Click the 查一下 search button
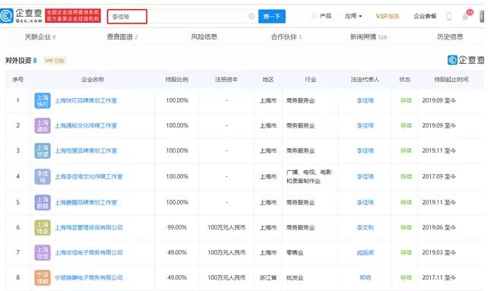Viewport: 494px width, 291px height. coord(272,16)
